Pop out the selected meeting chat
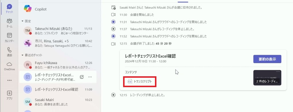The height and width of the screenshot is (112, 293). pos(82,77)
